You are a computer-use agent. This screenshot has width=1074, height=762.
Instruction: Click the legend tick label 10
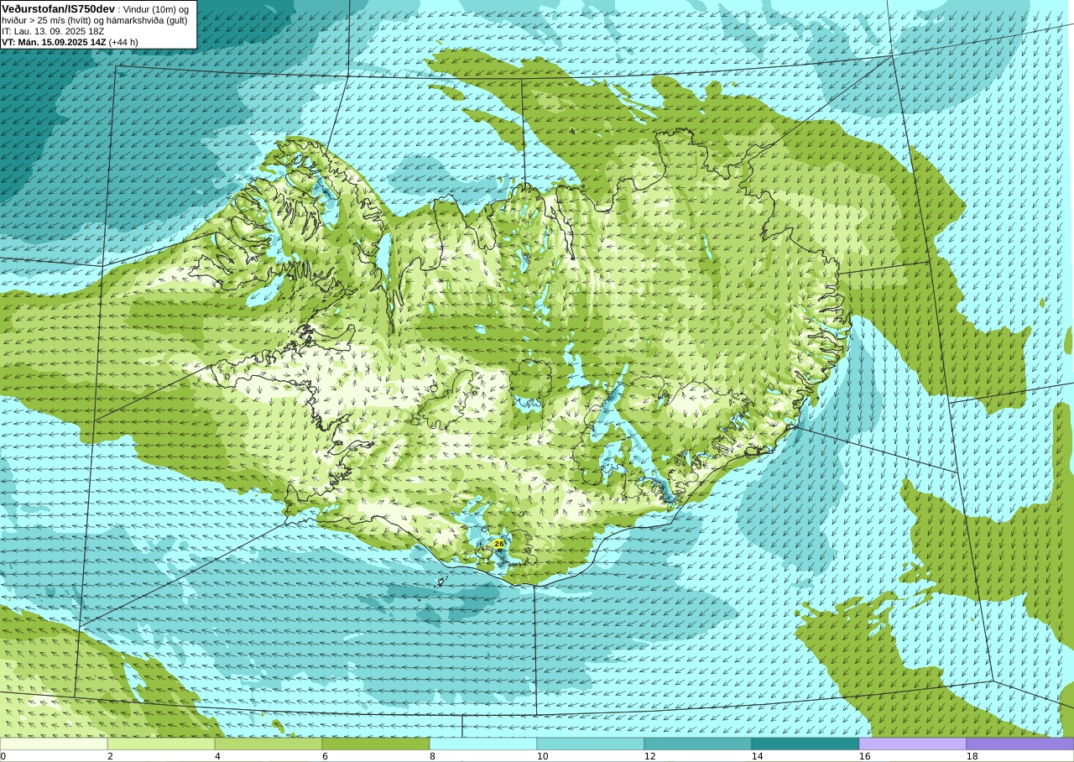543,756
